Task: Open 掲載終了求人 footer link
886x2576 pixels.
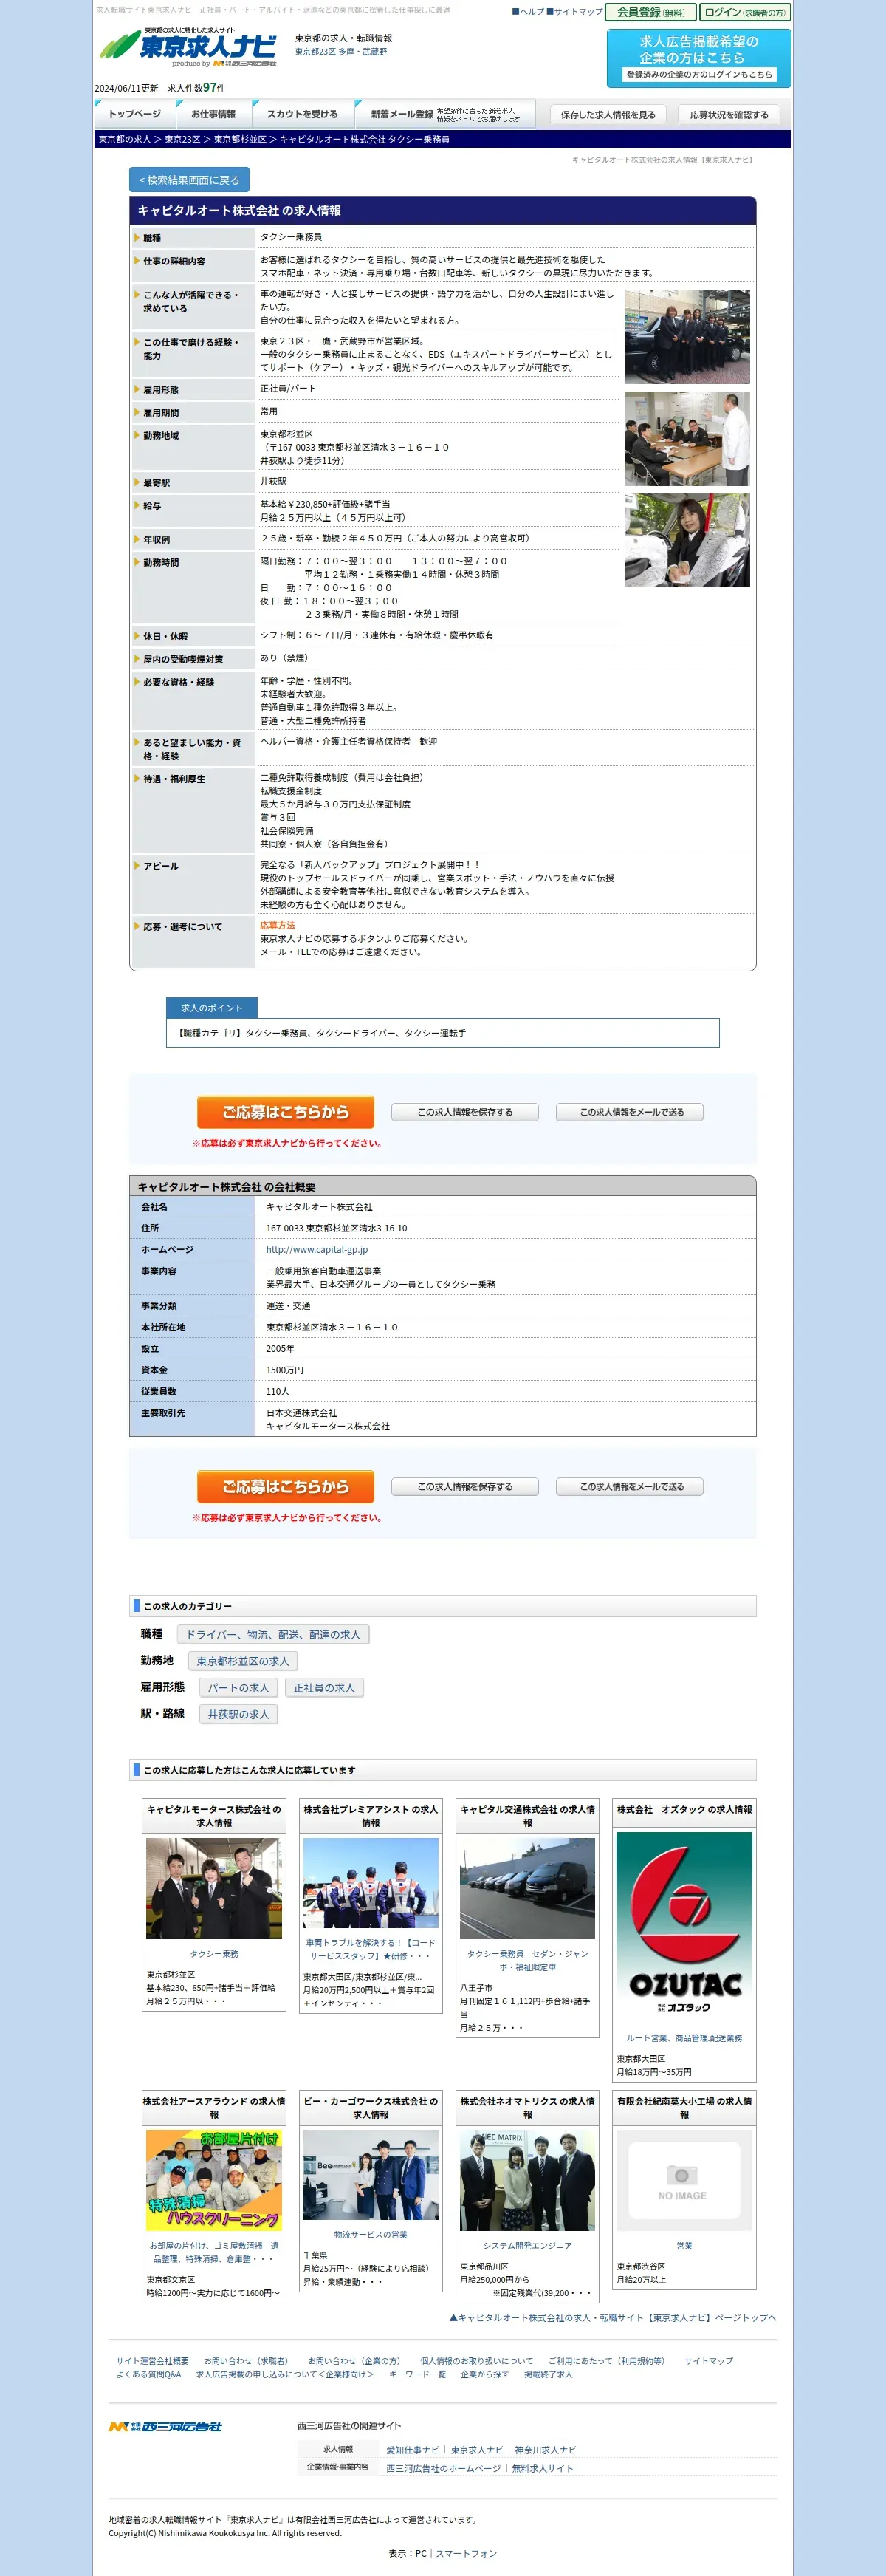Action: pyautogui.click(x=548, y=2375)
